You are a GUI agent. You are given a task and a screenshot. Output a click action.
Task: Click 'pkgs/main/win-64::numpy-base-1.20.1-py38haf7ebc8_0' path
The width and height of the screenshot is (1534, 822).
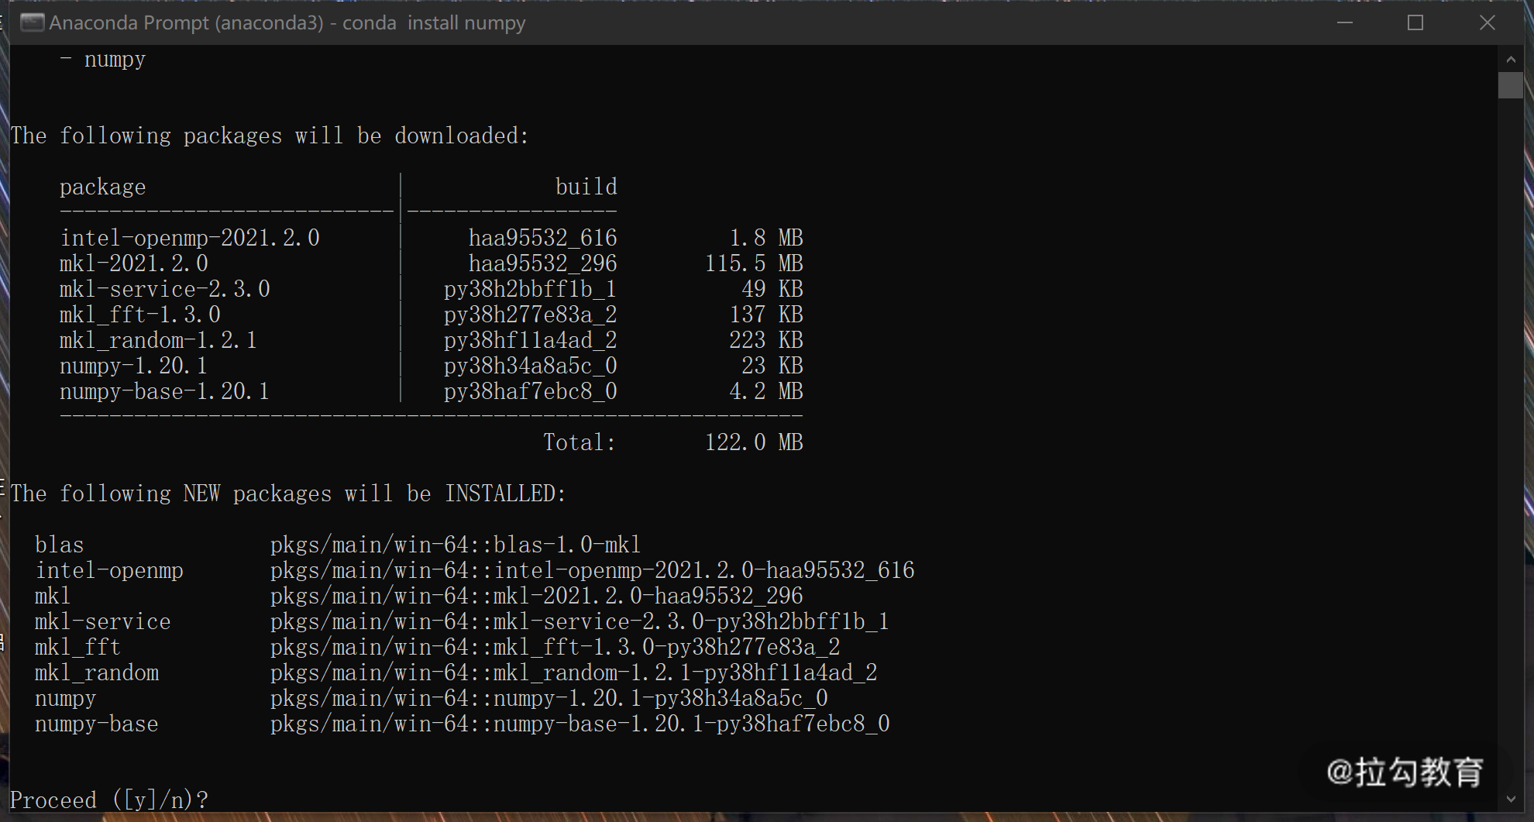(580, 724)
